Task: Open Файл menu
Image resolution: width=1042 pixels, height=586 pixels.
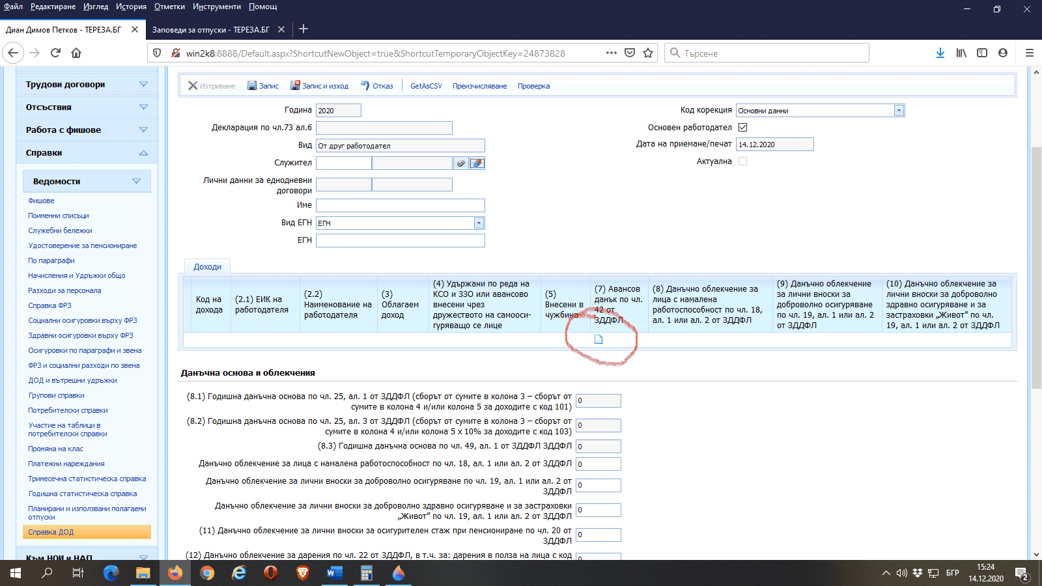Action: [13, 7]
